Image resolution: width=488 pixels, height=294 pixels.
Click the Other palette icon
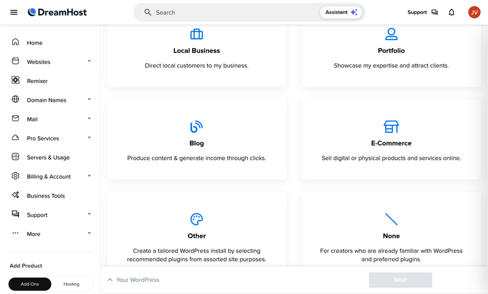click(x=196, y=220)
